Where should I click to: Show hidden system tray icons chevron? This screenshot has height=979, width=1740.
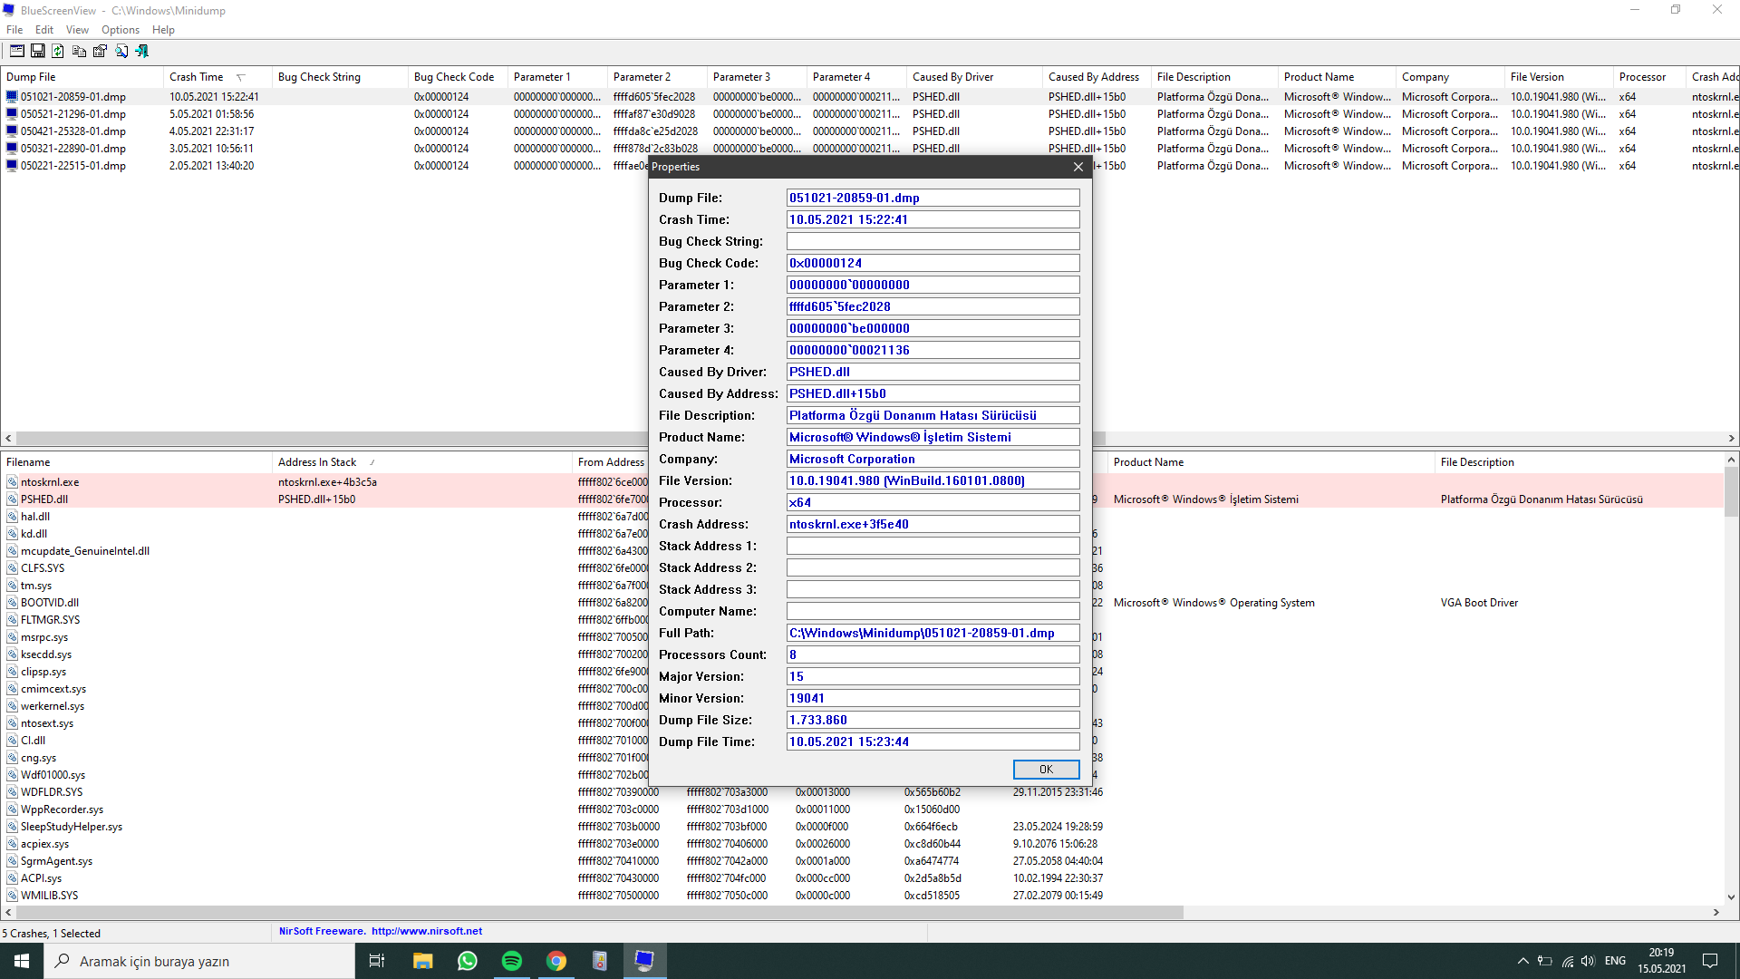pyautogui.click(x=1522, y=961)
